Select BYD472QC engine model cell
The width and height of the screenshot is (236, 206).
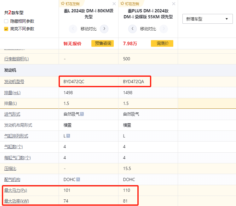click(x=89, y=82)
